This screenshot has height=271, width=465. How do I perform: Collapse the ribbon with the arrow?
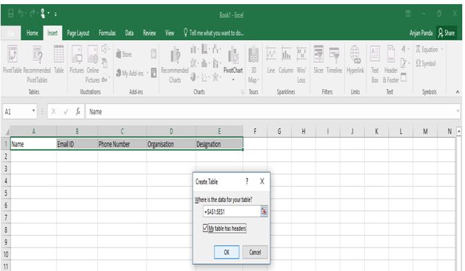click(x=457, y=92)
